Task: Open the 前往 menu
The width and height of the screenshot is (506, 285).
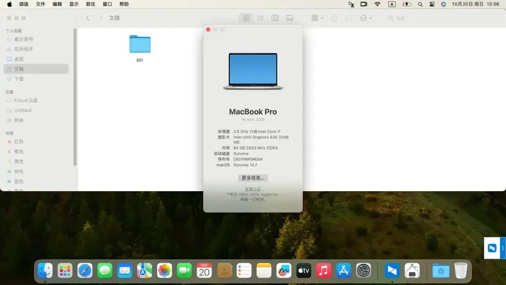Action: tap(91, 4)
